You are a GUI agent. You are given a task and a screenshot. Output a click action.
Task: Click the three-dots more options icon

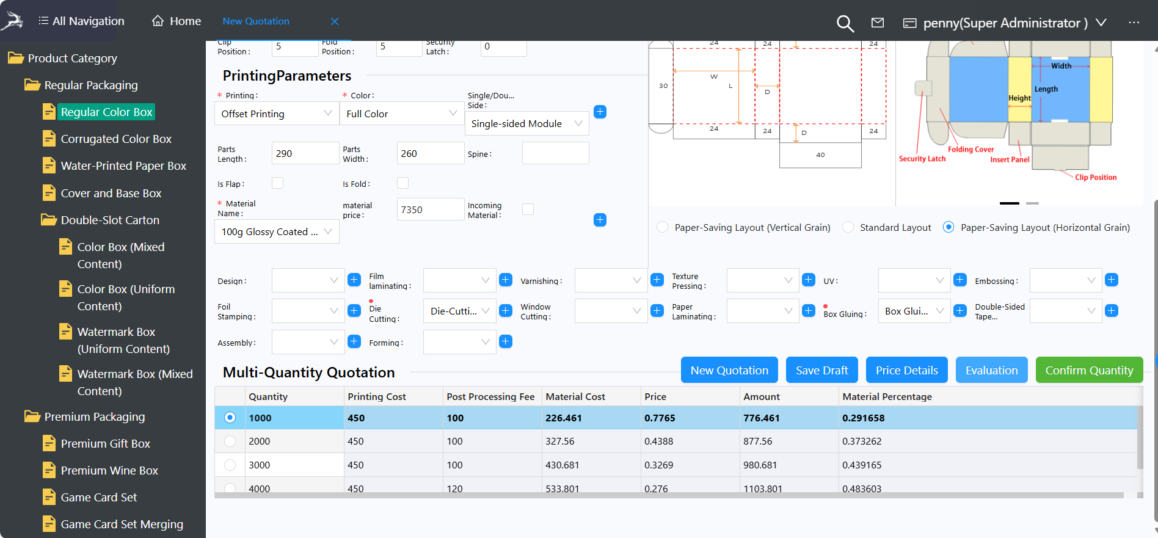pos(1134,23)
